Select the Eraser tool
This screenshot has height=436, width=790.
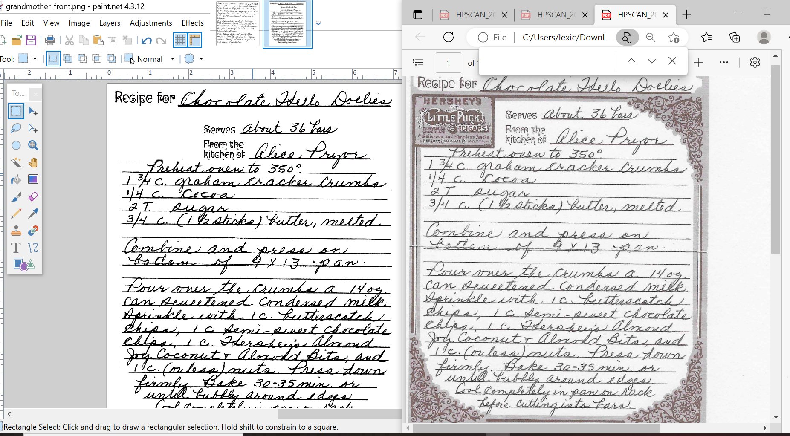pyautogui.click(x=33, y=196)
